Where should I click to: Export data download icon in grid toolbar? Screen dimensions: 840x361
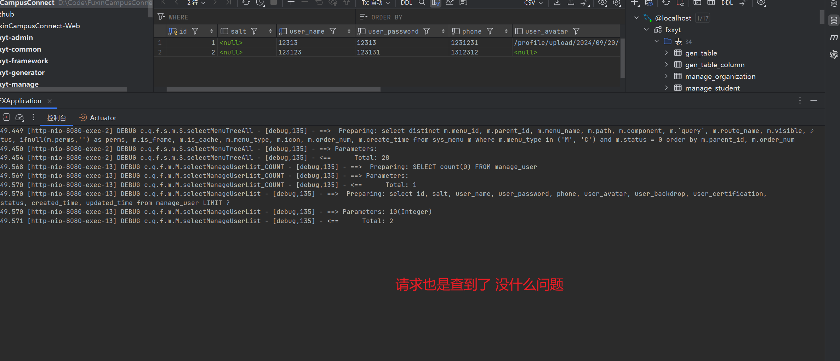(x=557, y=3)
